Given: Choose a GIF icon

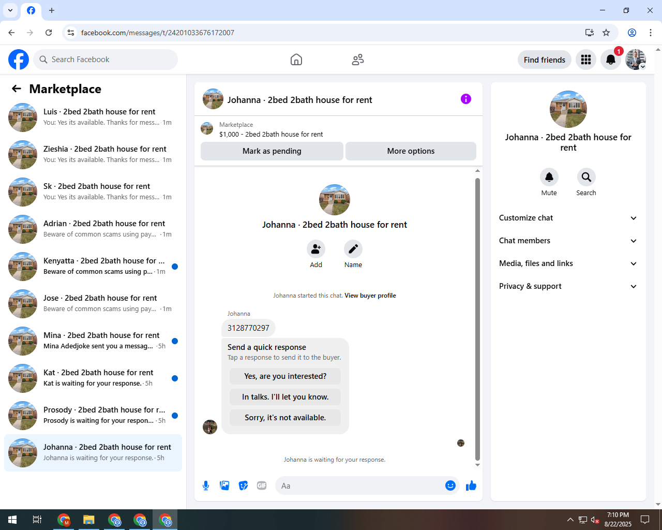Looking at the screenshot, I should [262, 485].
